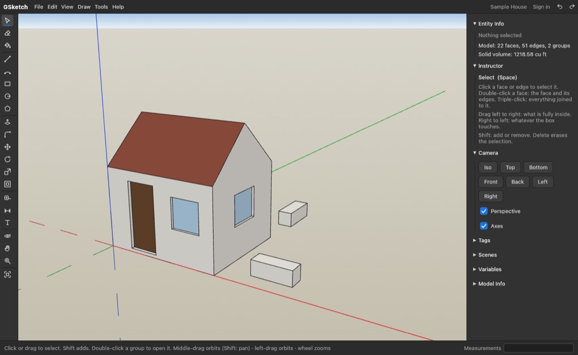Switch camera to Back view
This screenshot has height=355, width=578.
pyautogui.click(x=517, y=181)
